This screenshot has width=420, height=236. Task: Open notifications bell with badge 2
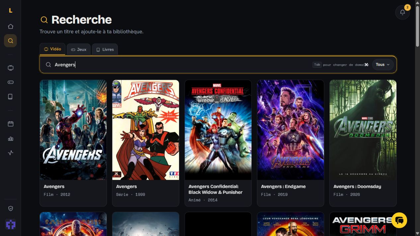[x=402, y=12]
